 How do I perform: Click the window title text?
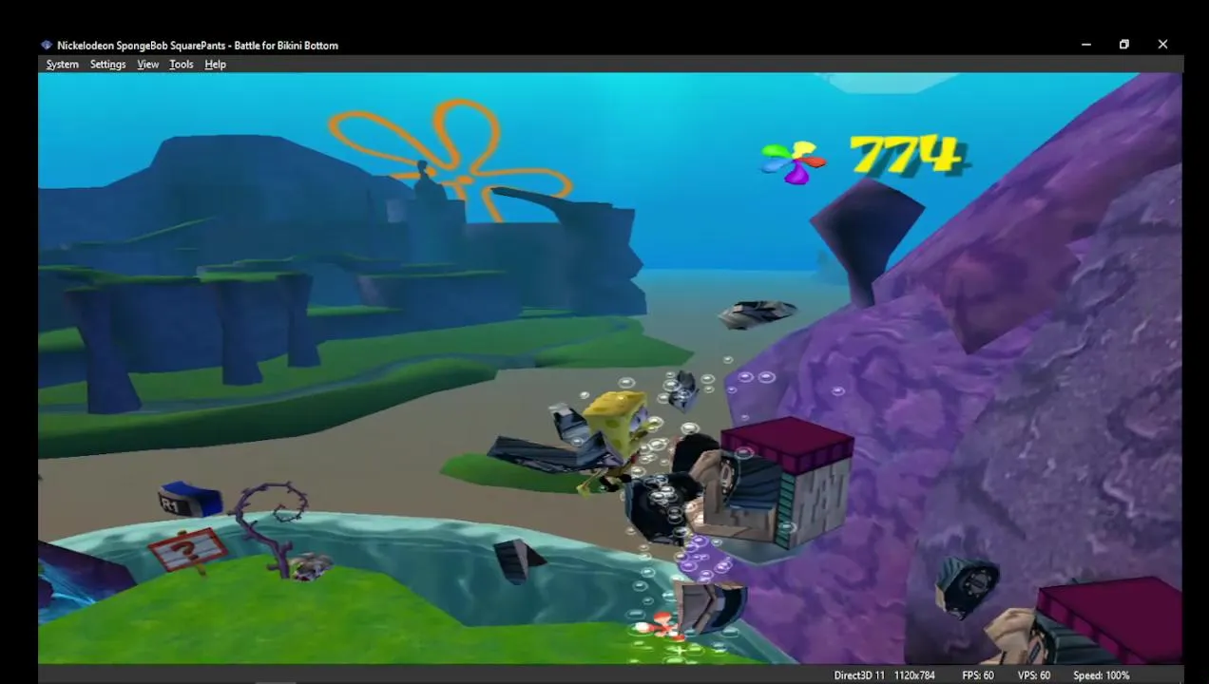click(198, 45)
